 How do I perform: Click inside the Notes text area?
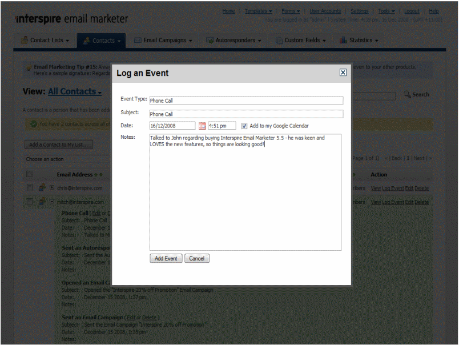(x=245, y=192)
